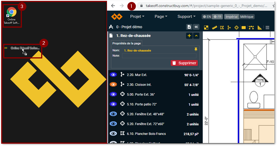
Task: Click the Note input field
Action: point(159,56)
